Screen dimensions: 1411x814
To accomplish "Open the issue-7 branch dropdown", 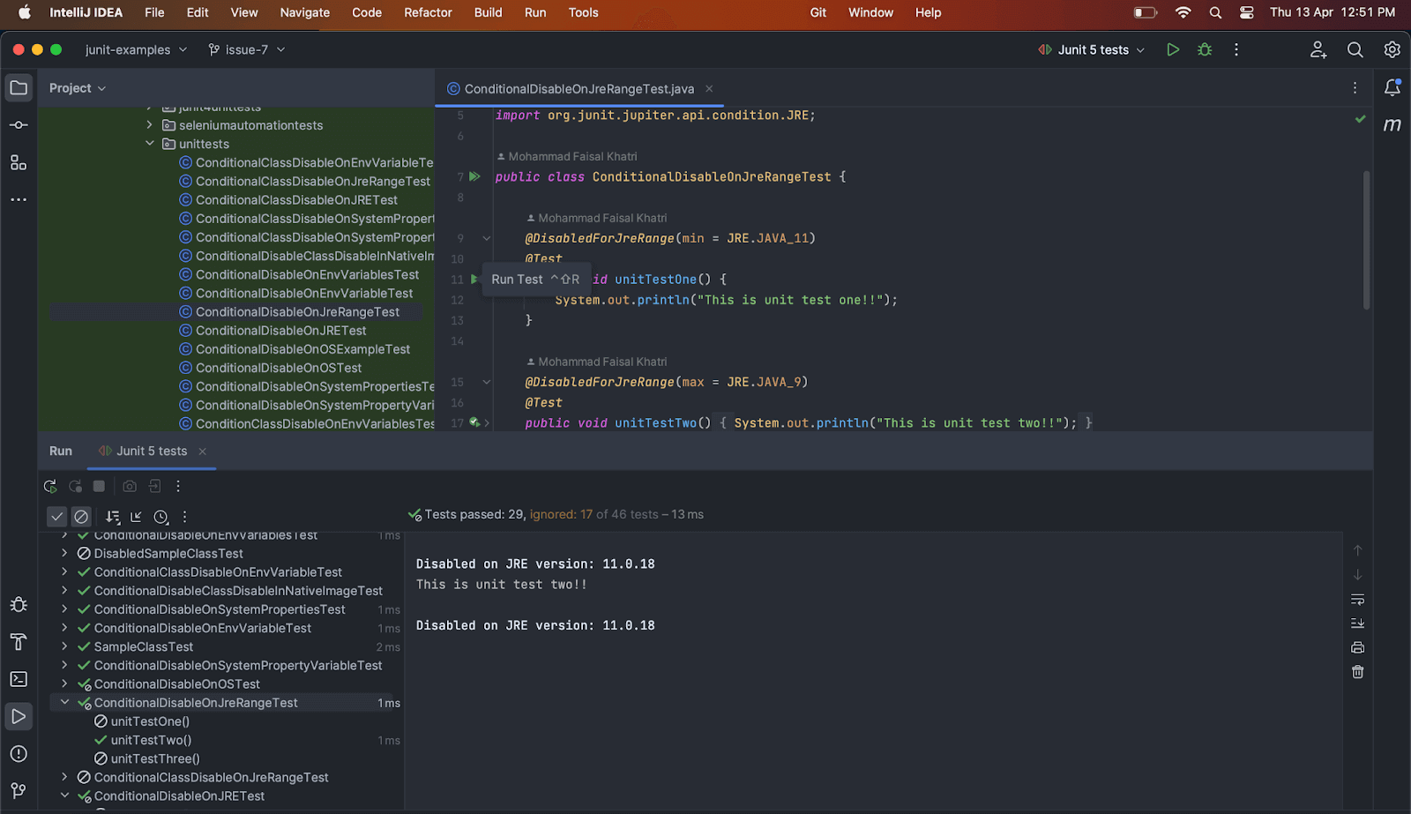I will pos(247,50).
